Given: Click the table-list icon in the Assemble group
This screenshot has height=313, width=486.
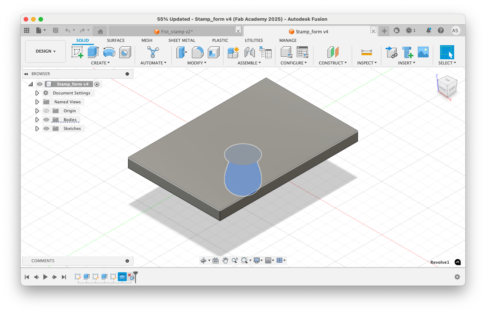Looking at the screenshot, I should point(265,52).
